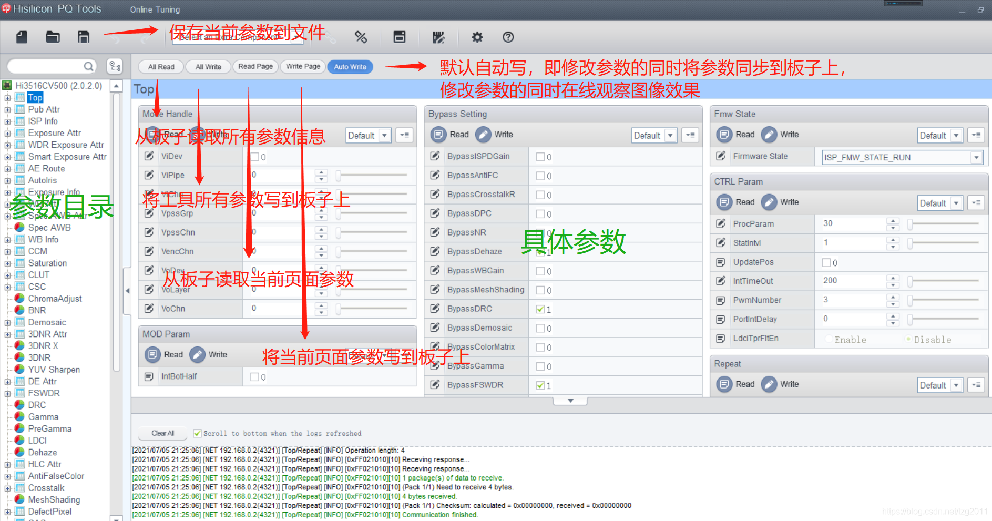This screenshot has height=521, width=992.
Task: Uncheck BypassDRC checkbox
Action: coord(540,309)
